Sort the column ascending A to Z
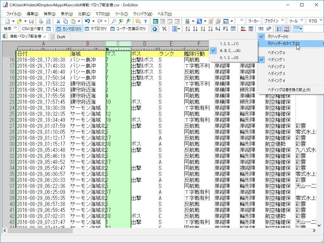Screen dimensions: 324x243 pyautogui.click(x=188, y=29)
